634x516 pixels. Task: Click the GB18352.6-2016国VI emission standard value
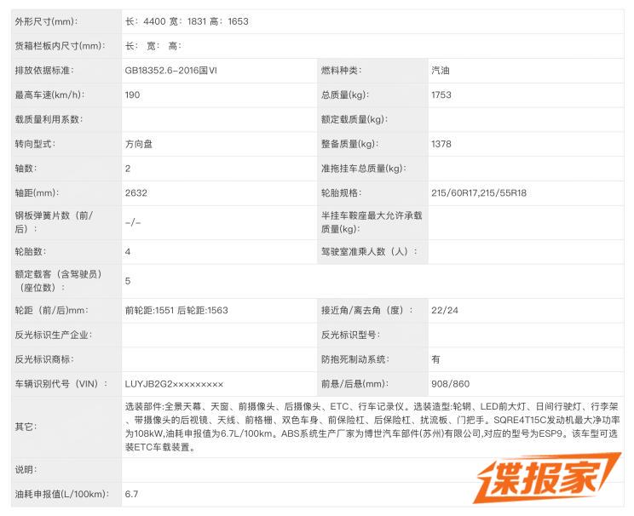[170, 71]
